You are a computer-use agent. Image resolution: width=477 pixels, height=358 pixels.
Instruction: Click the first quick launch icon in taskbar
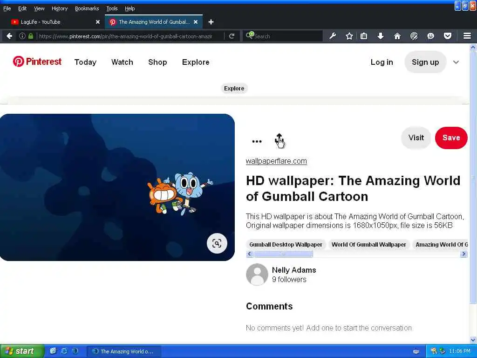click(x=53, y=351)
